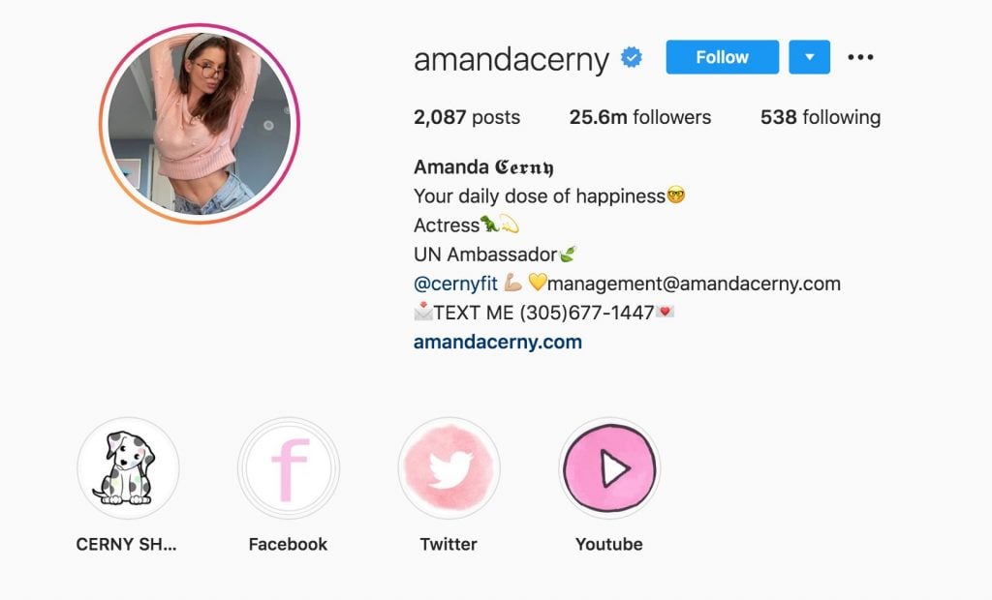Click the amandacerny username heading
This screenshot has height=600, width=992.
coord(511,59)
